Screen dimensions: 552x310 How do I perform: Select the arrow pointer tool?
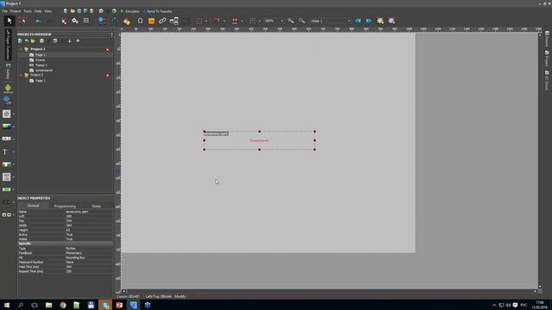(9, 21)
